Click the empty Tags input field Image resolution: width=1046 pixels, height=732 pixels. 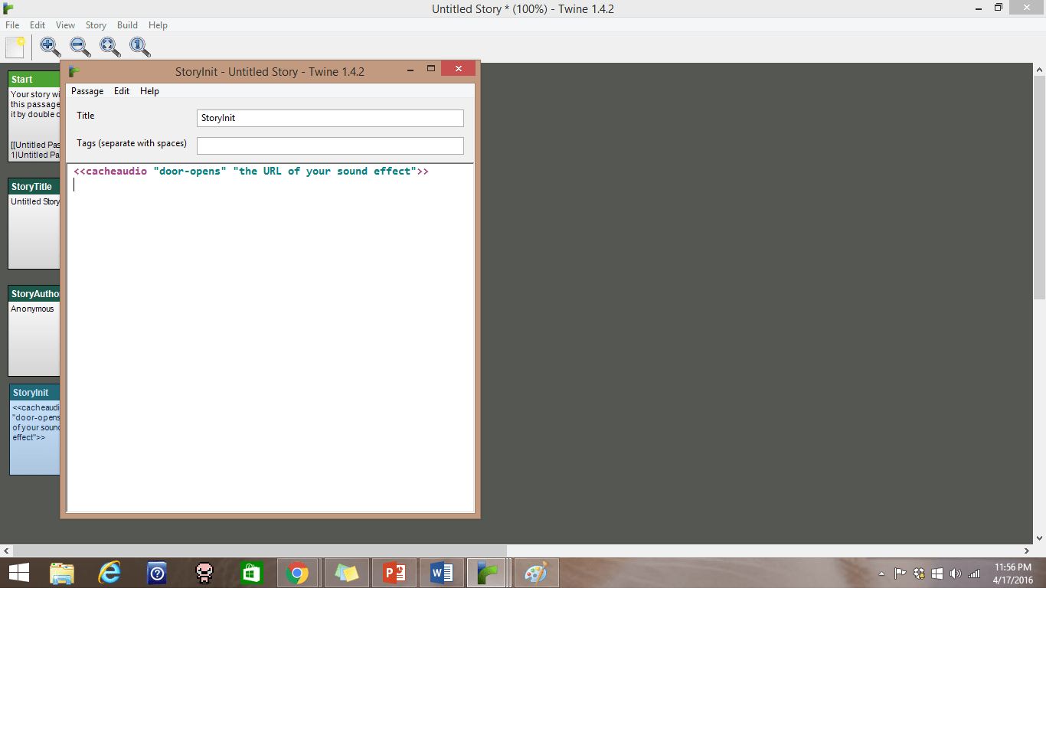[x=330, y=145]
